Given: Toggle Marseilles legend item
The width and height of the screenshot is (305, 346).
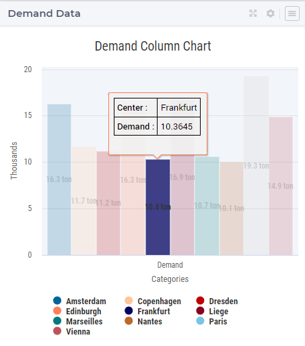Looking at the screenshot, I should coord(78,321).
